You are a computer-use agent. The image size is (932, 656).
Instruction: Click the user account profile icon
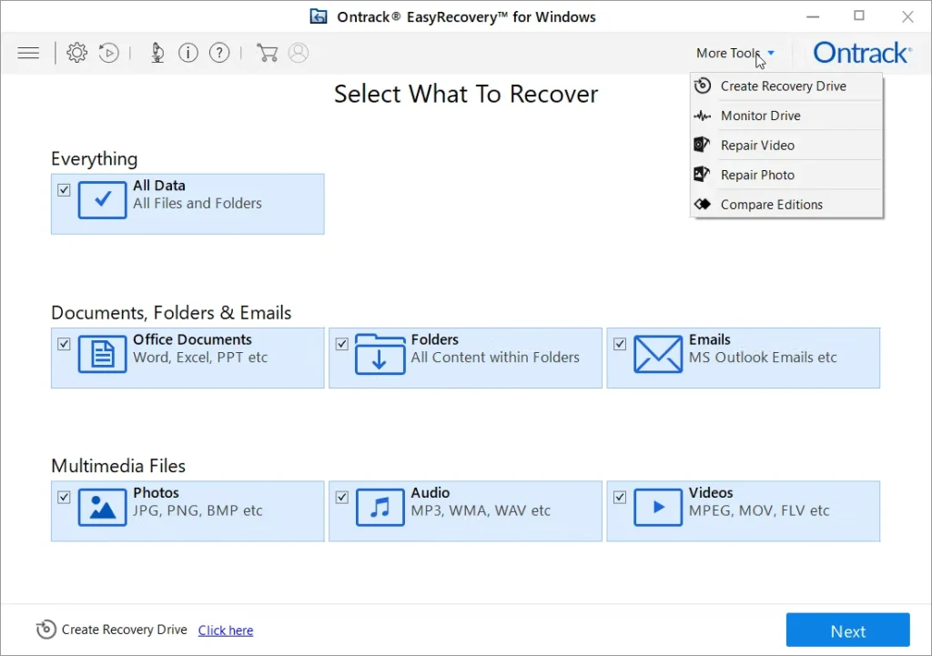click(299, 53)
